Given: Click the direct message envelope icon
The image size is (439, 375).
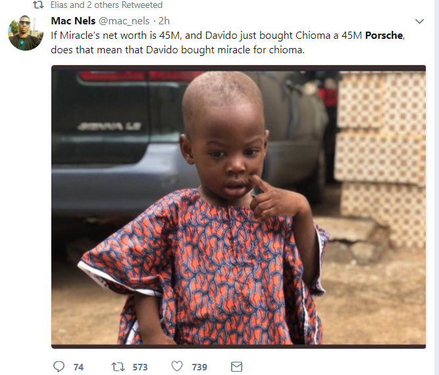Looking at the screenshot, I should (x=236, y=366).
